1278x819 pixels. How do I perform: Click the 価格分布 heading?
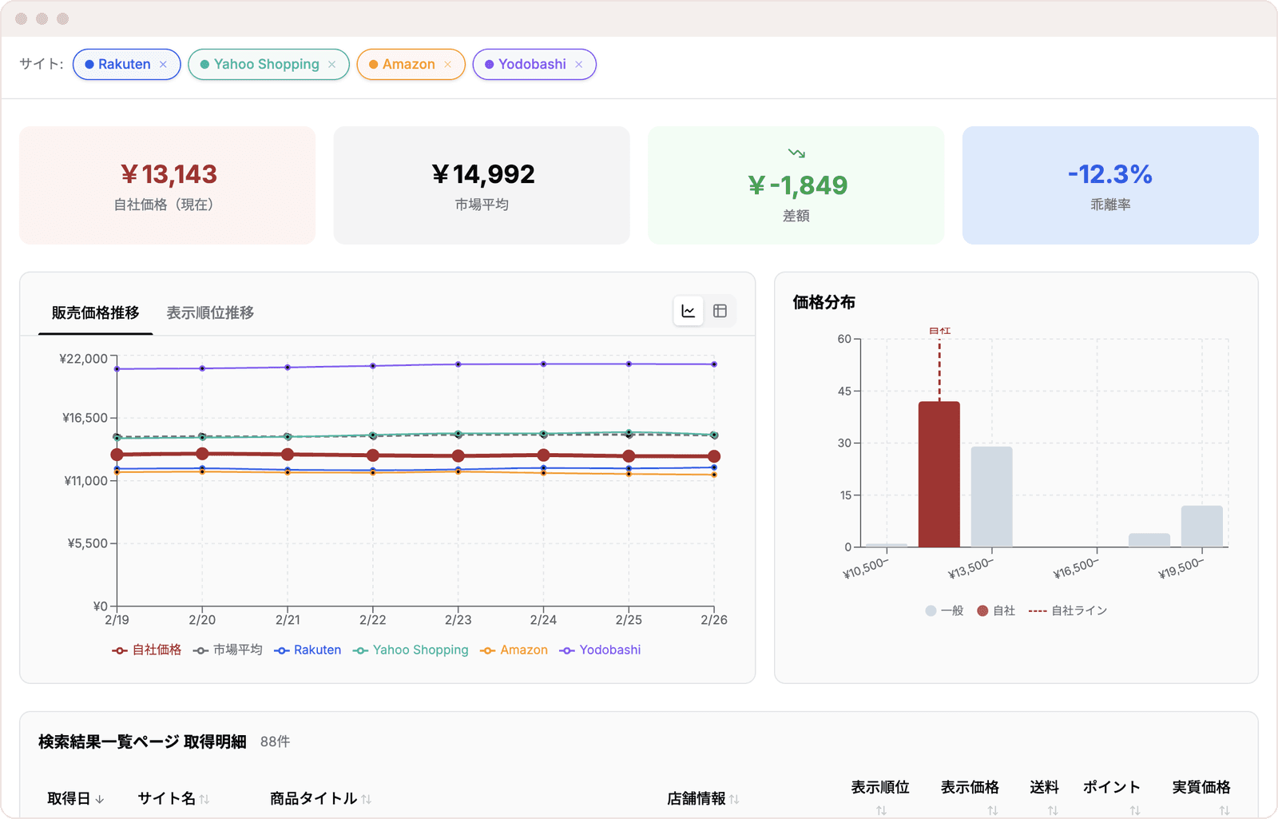coord(824,303)
